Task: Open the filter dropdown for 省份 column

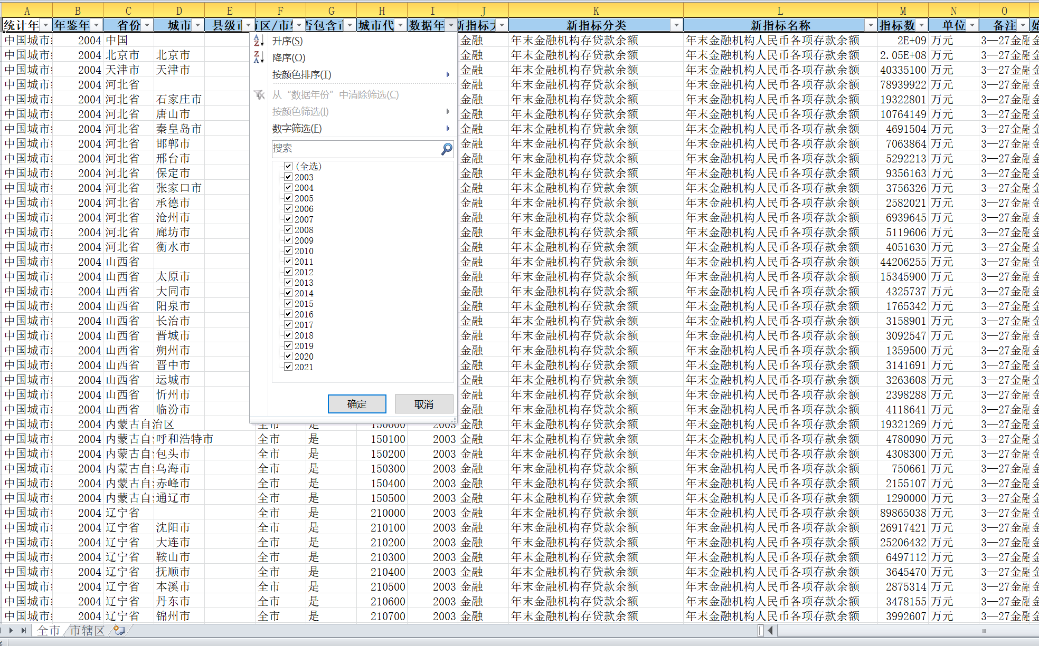Action: [x=147, y=25]
